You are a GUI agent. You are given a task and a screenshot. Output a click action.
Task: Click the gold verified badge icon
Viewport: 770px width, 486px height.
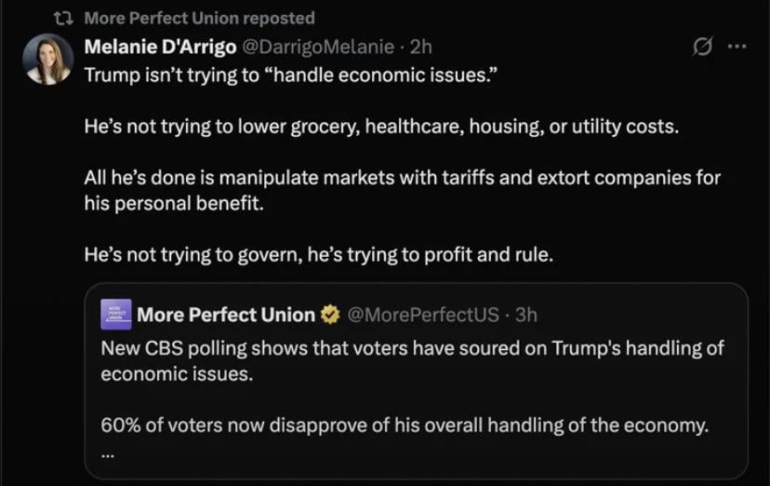(x=329, y=315)
